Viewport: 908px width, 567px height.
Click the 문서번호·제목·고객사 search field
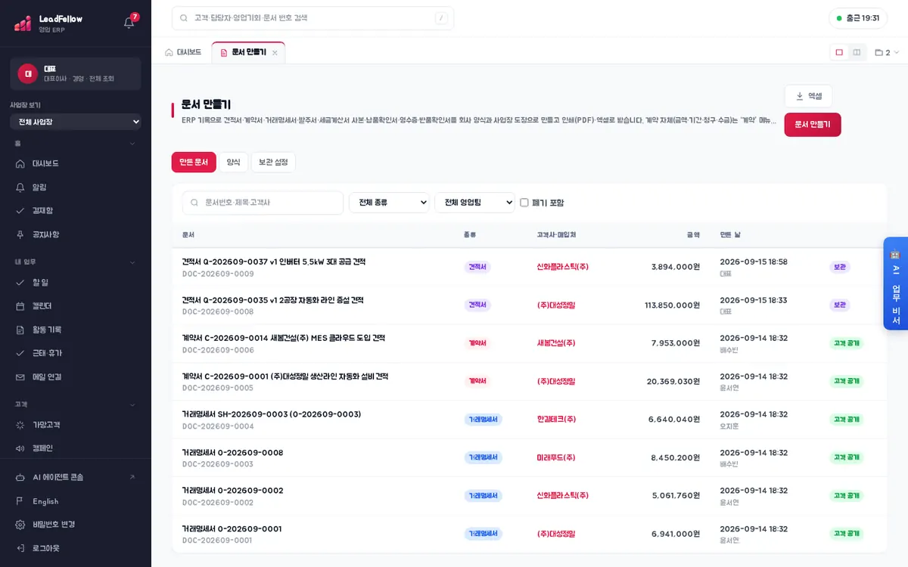point(263,203)
